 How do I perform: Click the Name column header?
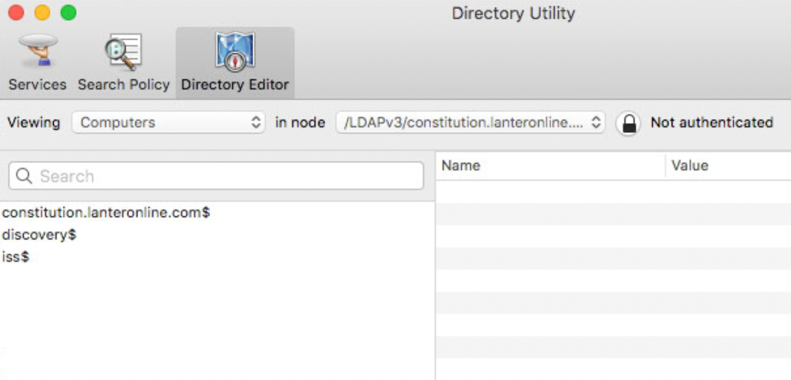461,166
